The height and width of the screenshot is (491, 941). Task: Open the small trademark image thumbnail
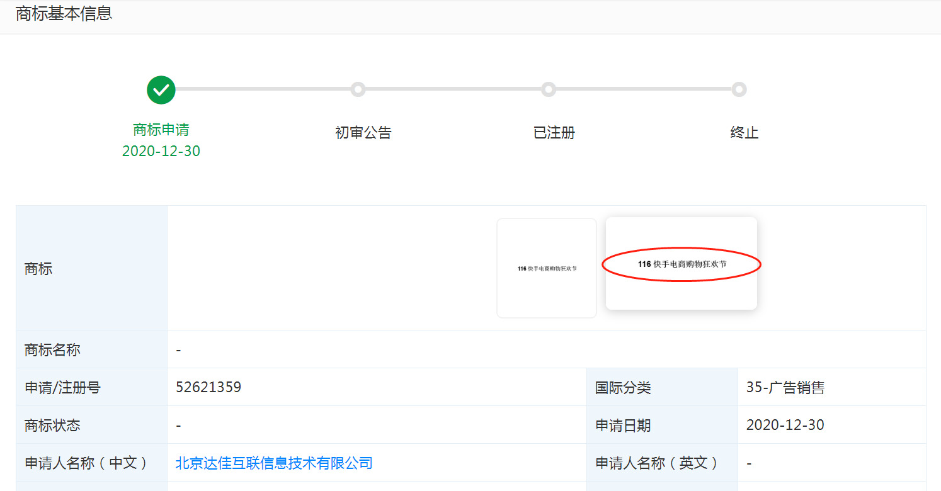pyautogui.click(x=547, y=268)
